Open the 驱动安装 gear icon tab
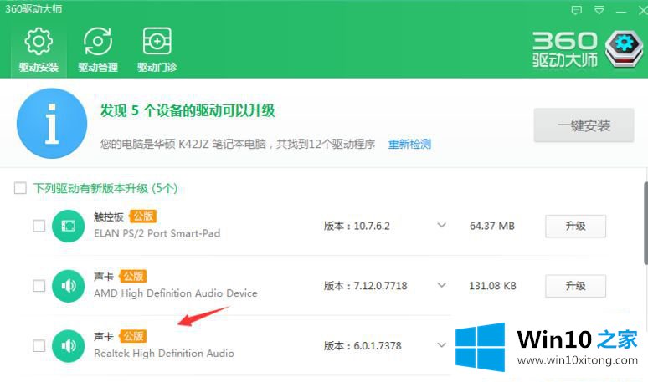 point(39,49)
